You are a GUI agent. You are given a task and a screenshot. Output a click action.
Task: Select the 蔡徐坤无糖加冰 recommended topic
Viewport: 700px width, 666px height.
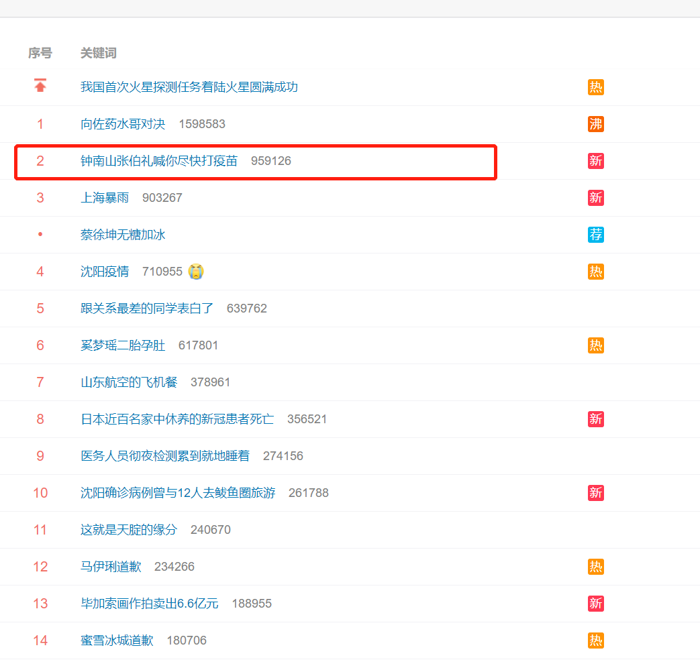tap(123, 235)
